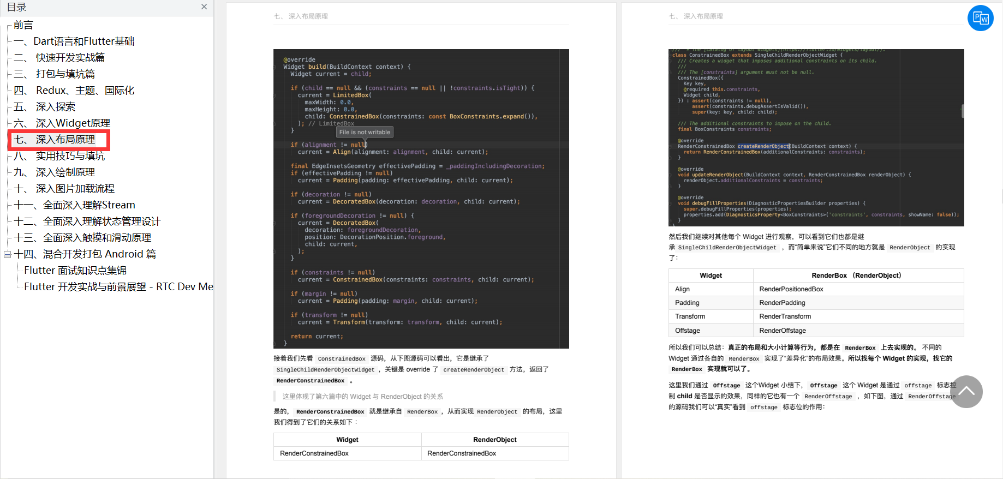Navigate to 九、深入绘制原理
The height and width of the screenshot is (479, 1003).
pos(54,172)
